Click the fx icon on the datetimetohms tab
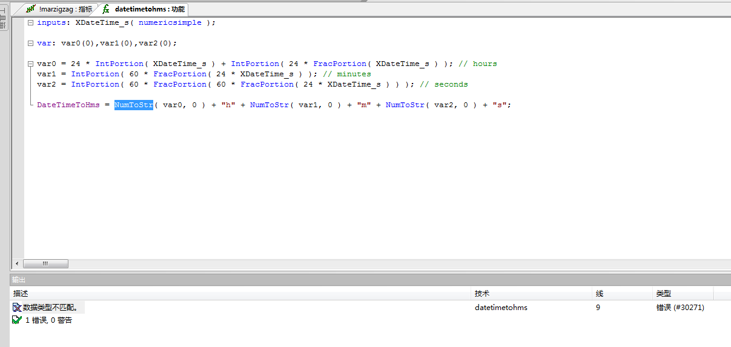 [106, 10]
